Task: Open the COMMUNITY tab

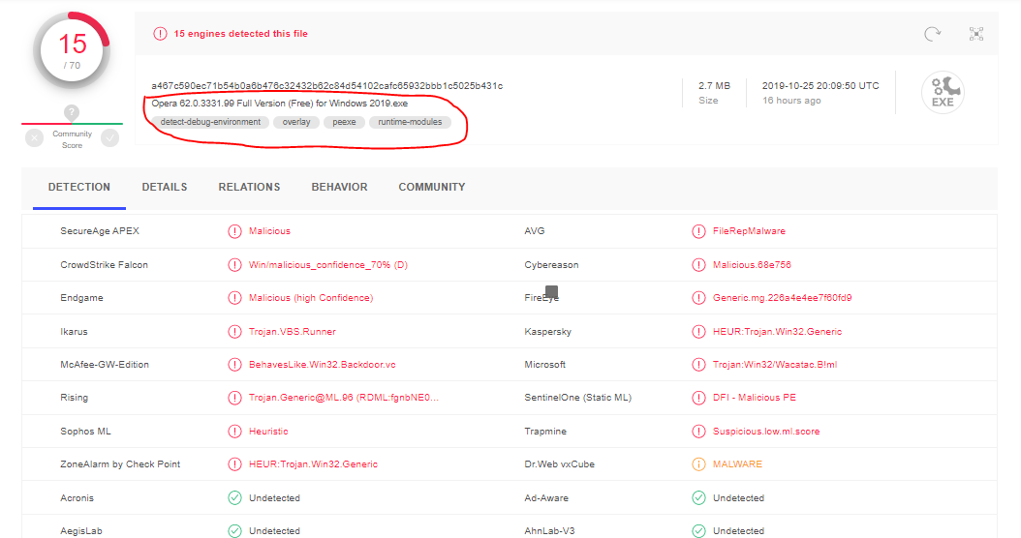Action: pos(432,188)
